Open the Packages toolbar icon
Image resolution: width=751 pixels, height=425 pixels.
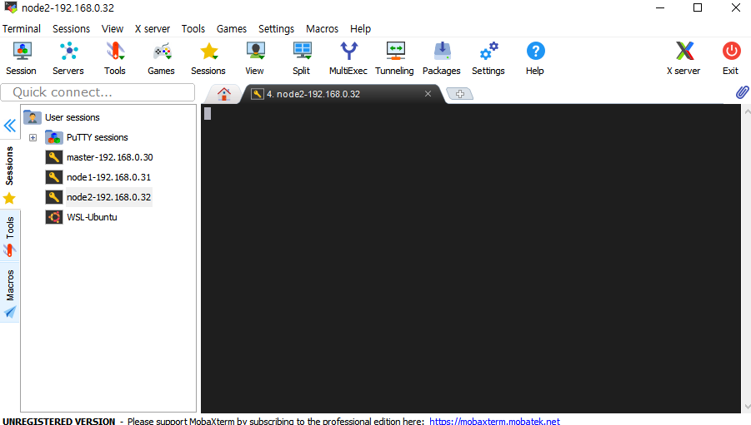coord(442,52)
